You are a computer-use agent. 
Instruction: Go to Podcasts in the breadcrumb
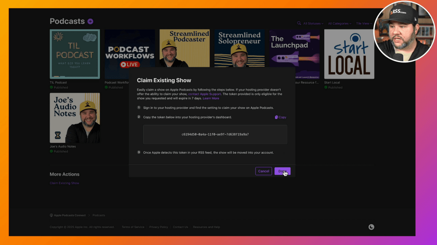99,215
